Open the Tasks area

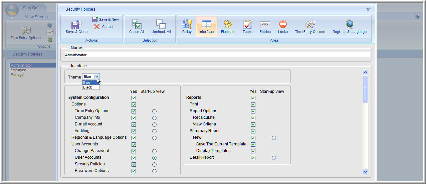247,27
